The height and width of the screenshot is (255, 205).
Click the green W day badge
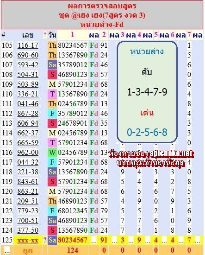pyautogui.click(x=52, y=153)
